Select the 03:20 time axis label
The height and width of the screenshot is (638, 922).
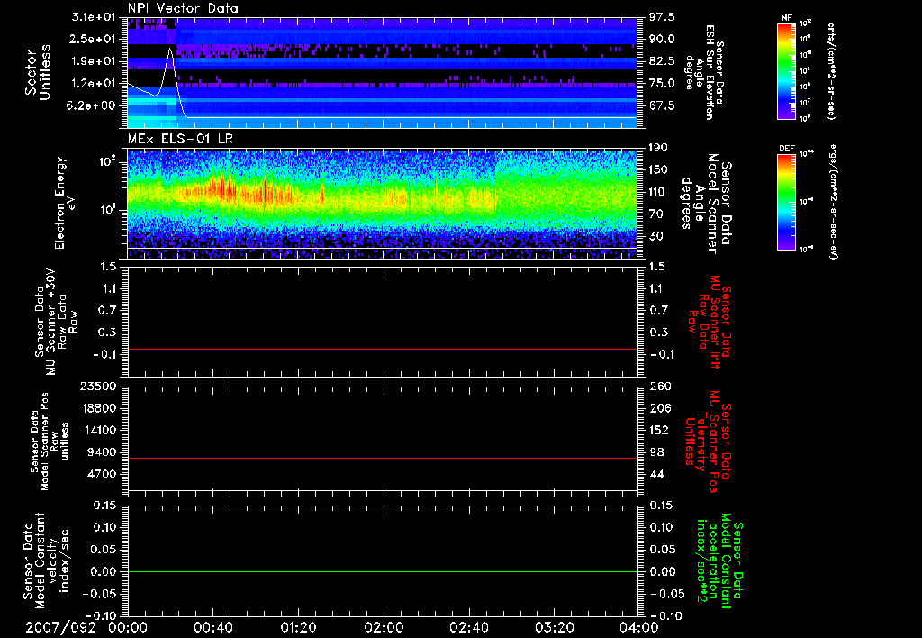pyautogui.click(x=554, y=627)
